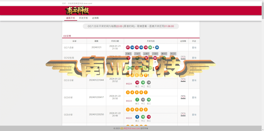Click green ball 38 in CC六合彩 row
Screen dimensions: 264x131
[150, 47]
